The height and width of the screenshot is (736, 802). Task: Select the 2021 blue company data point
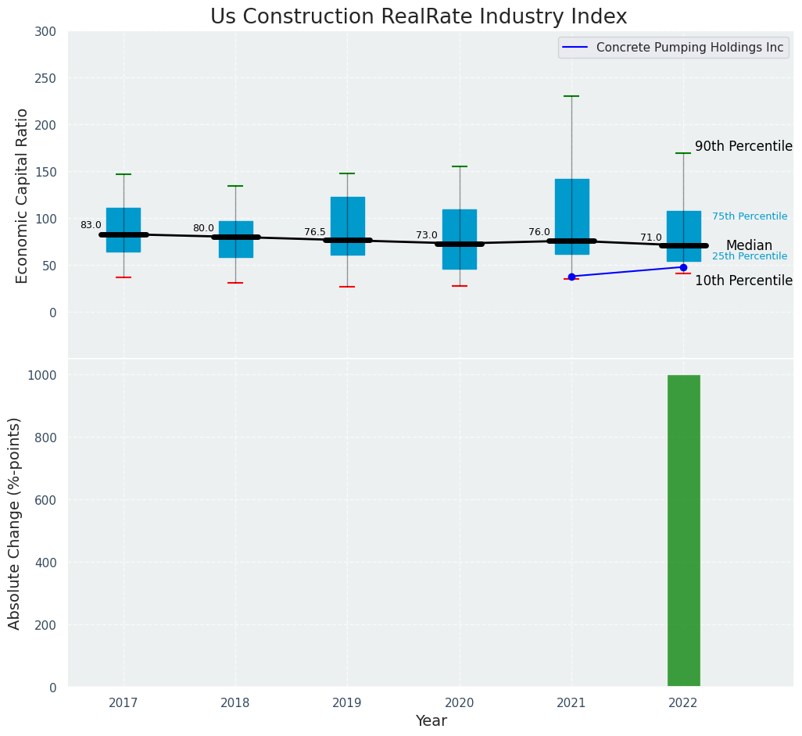tap(571, 277)
